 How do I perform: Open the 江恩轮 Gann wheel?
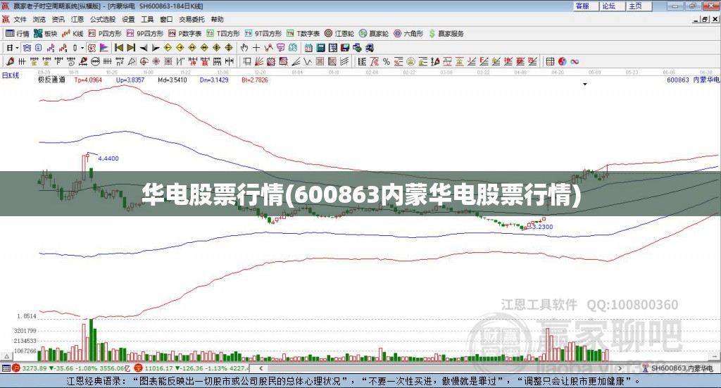339,34
